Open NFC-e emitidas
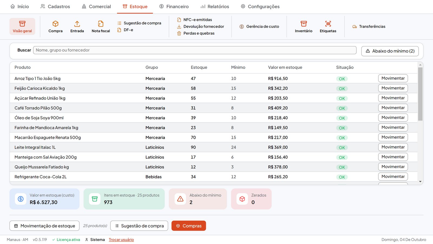433x244 pixels. [194, 20]
